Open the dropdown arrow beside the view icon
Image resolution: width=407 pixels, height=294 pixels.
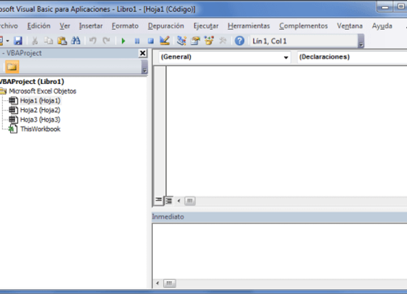(7, 41)
